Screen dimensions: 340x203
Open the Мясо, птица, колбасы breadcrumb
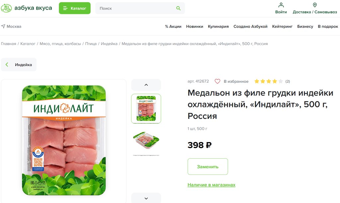point(60,44)
